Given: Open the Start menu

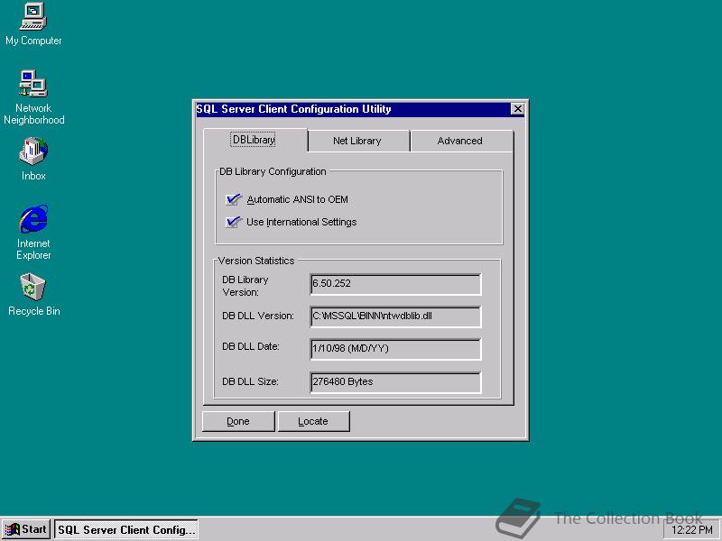Looking at the screenshot, I should point(26,529).
